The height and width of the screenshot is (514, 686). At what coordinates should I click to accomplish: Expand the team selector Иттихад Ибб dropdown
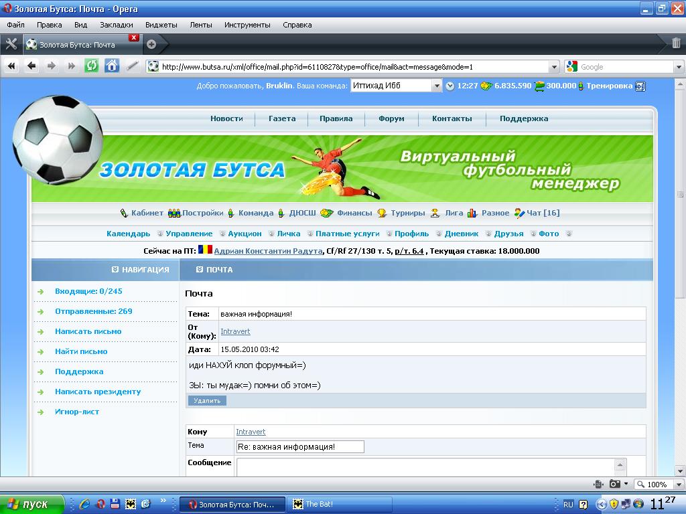(x=437, y=86)
